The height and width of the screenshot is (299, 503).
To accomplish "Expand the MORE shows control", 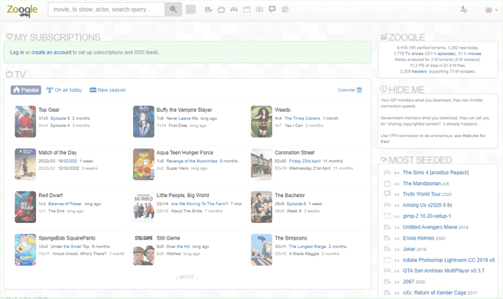I will click(188, 277).
